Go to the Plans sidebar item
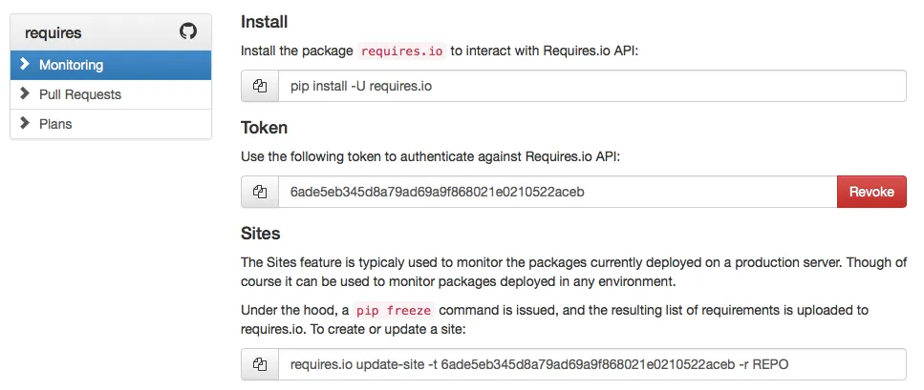 111,124
